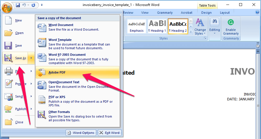
Task: Choose Word Document save option
Action: [x=78, y=27]
